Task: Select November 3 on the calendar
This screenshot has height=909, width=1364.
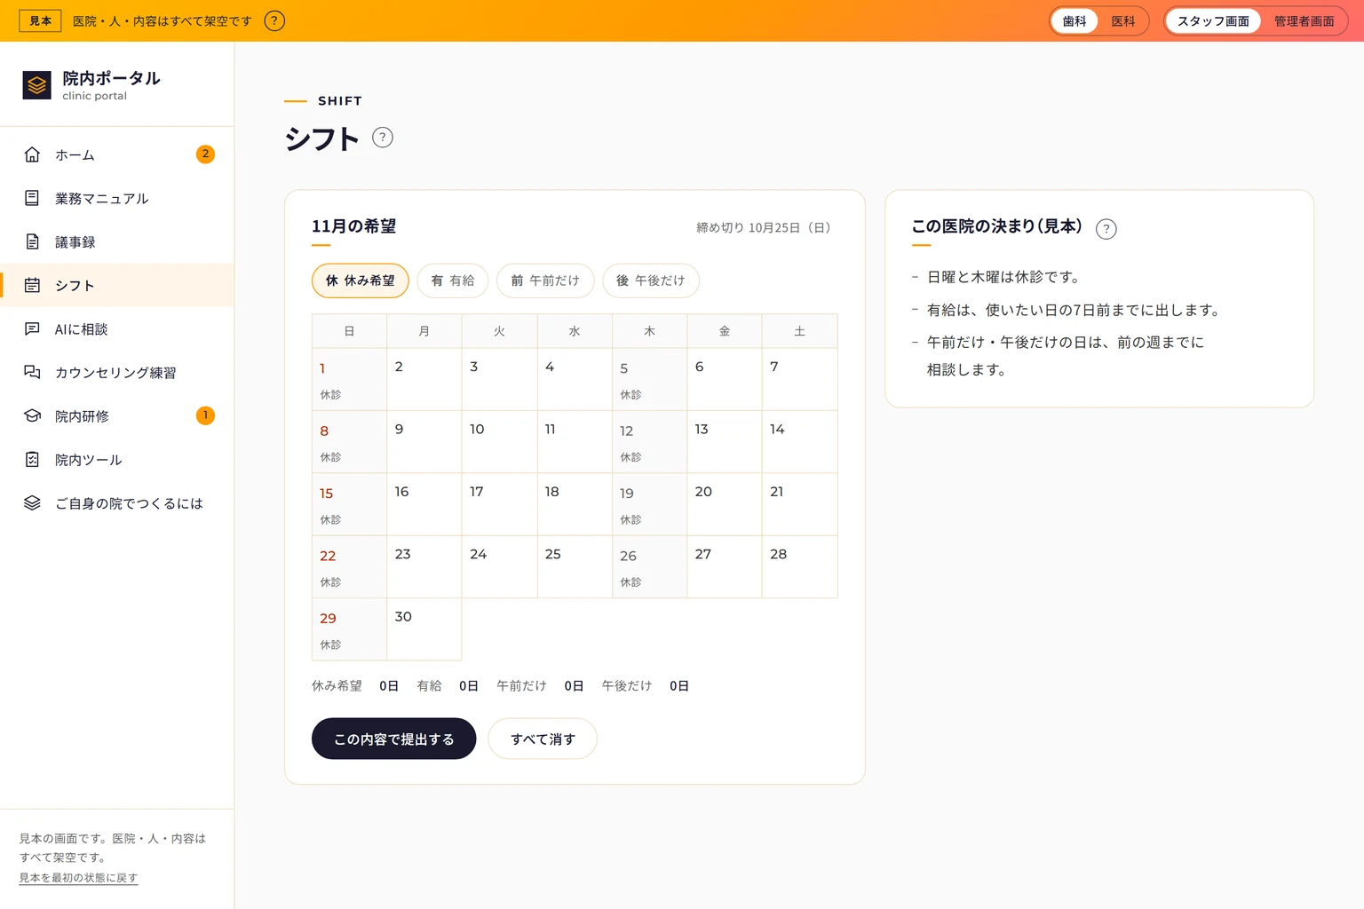Action: coord(499,379)
